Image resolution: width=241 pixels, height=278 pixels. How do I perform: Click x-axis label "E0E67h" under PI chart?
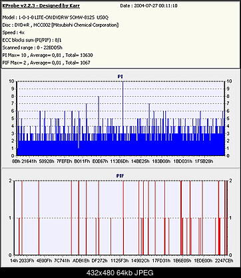[x=100, y=161]
